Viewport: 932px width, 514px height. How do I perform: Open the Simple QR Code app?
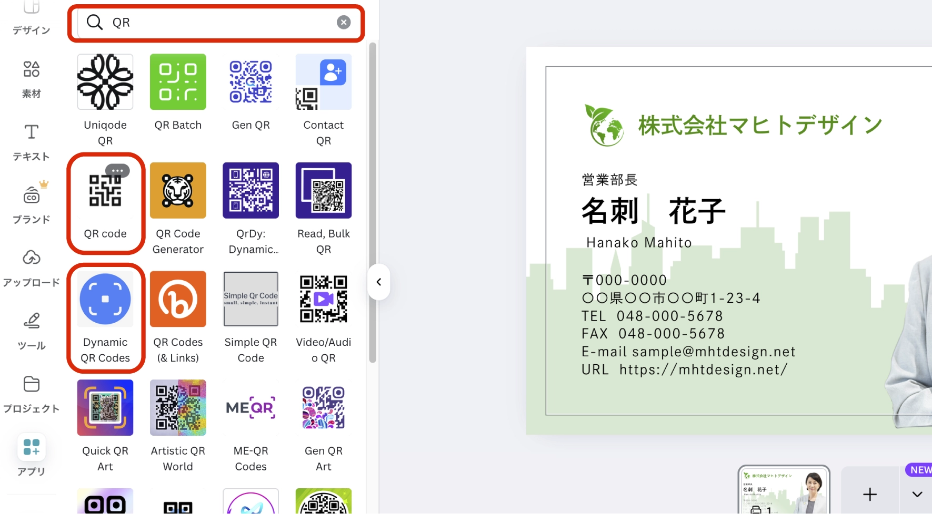tap(250, 318)
